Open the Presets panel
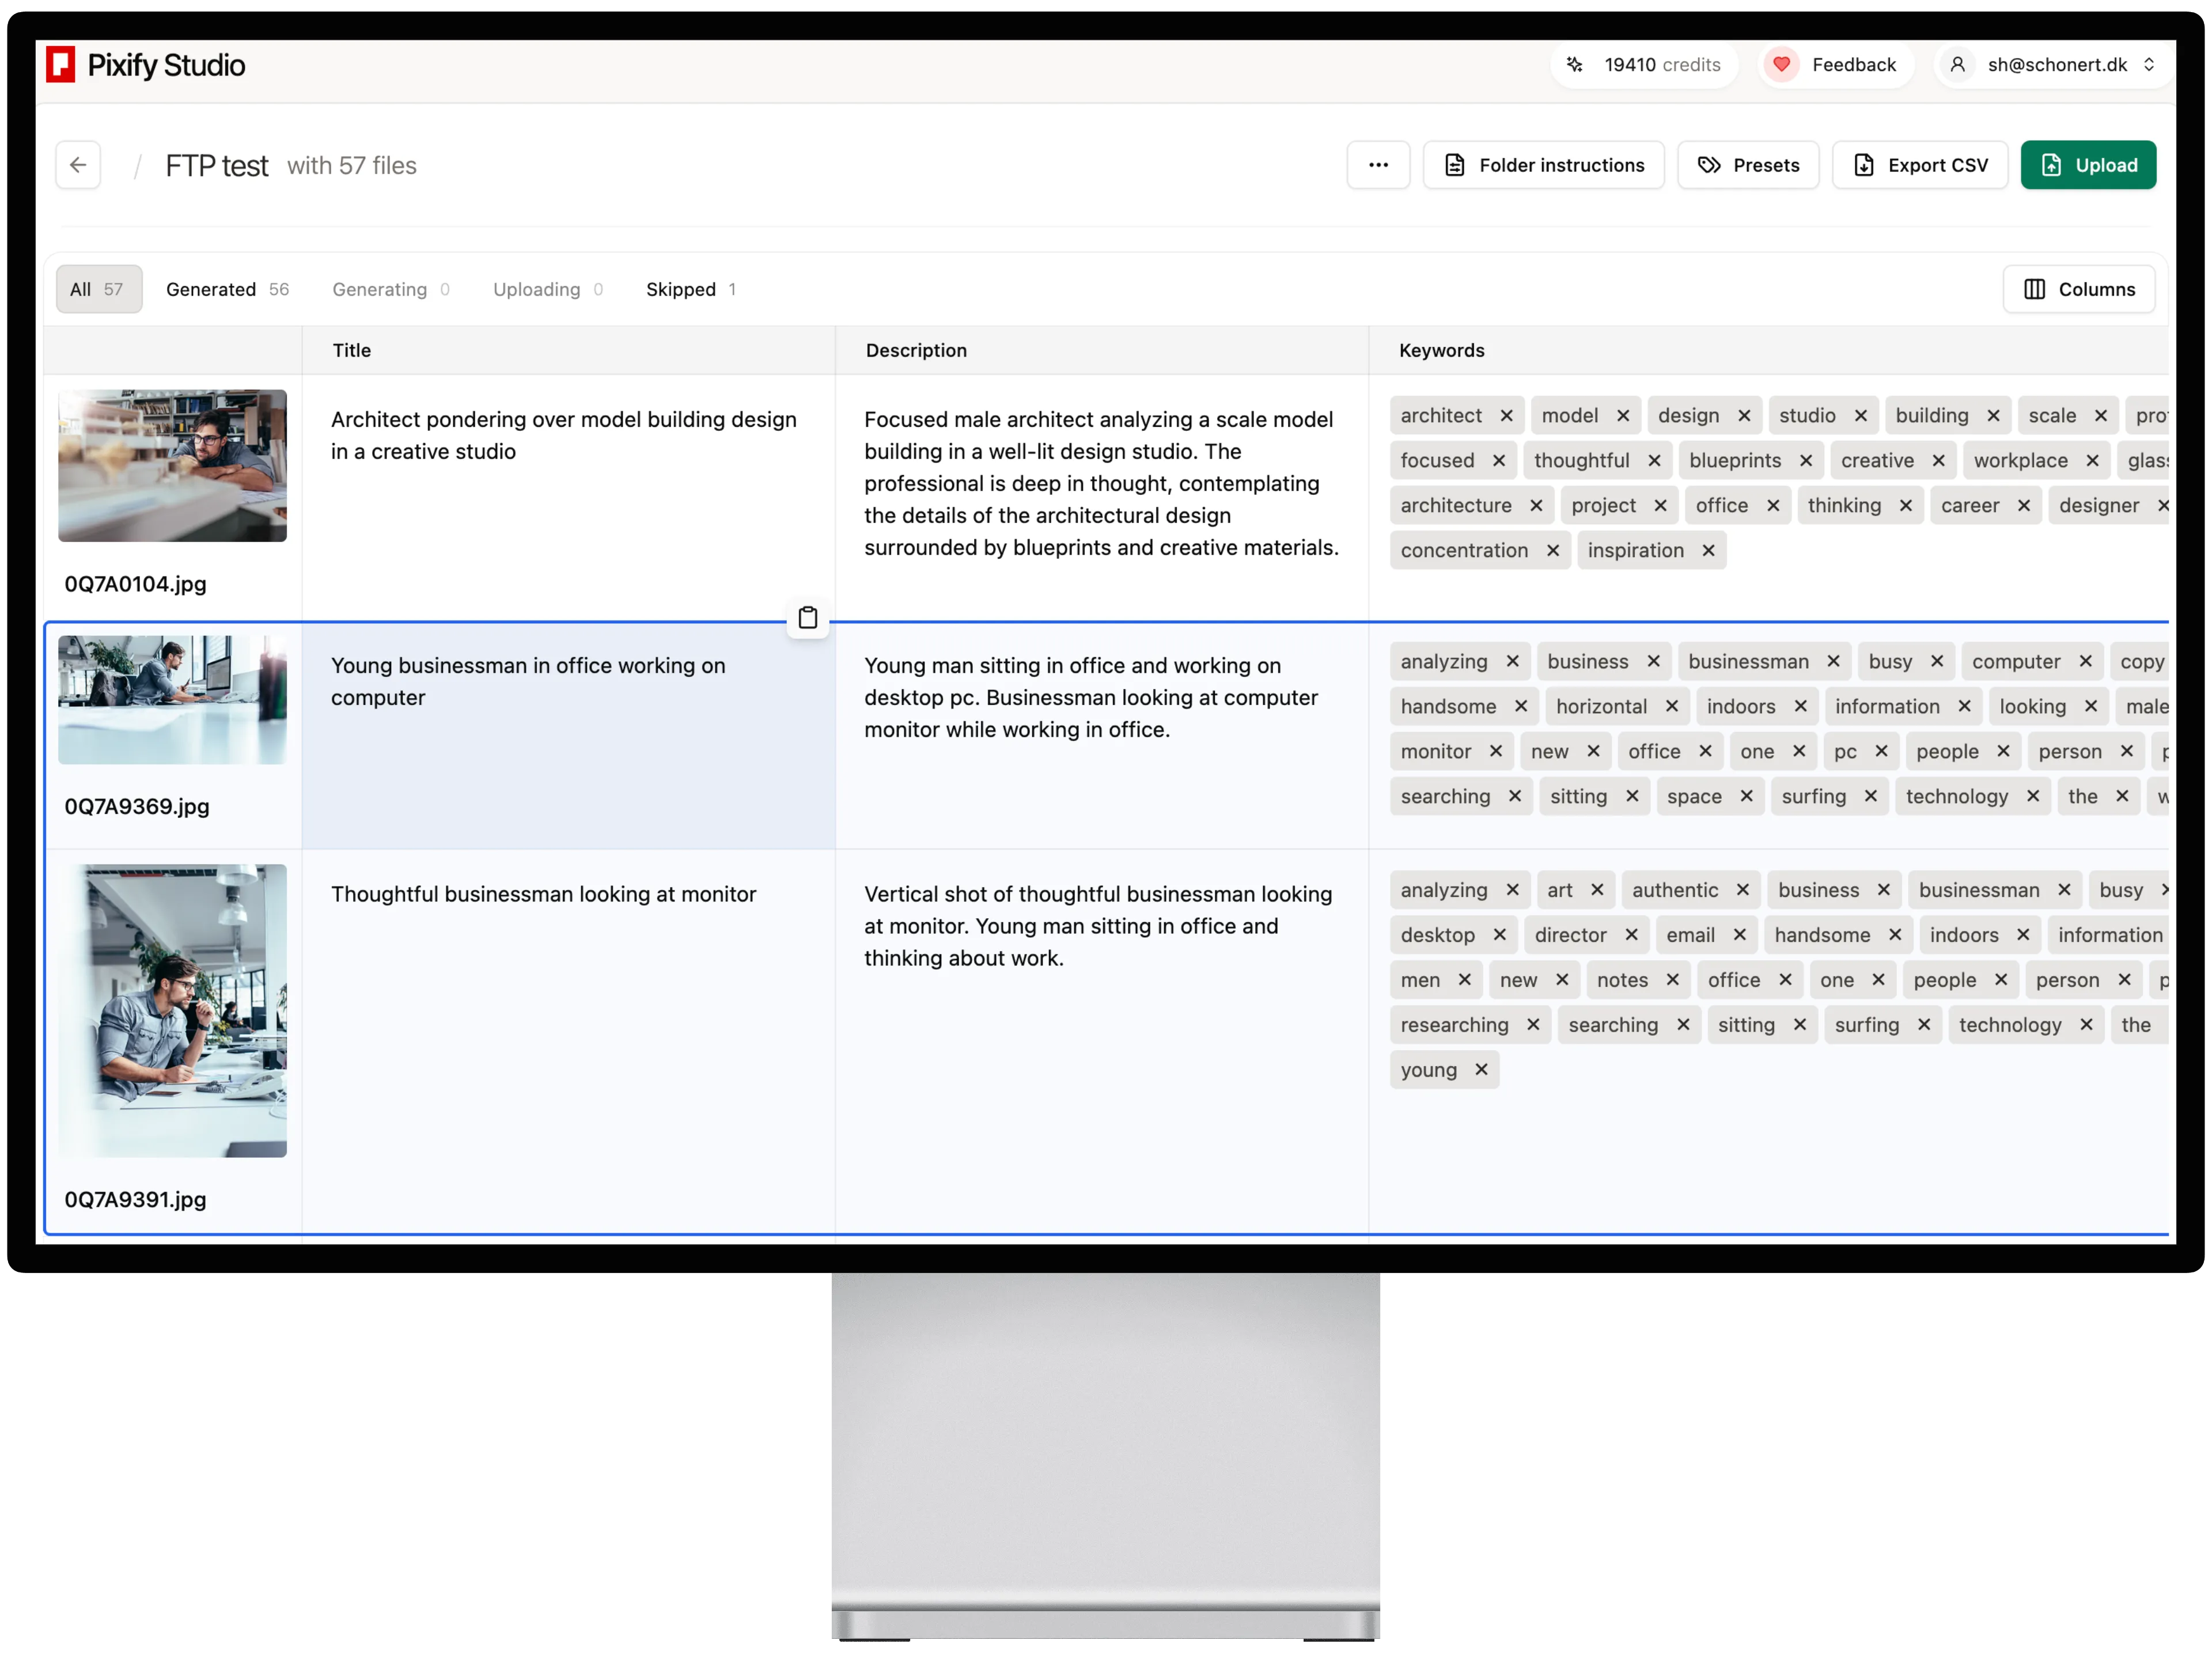This screenshot has height=1659, width=2212. [1748, 165]
